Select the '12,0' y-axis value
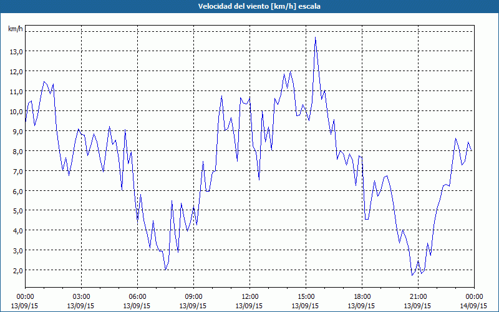The width and height of the screenshot is (499, 312). [x=16, y=72]
